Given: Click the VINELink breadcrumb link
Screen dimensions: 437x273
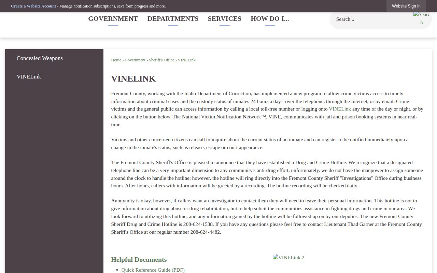Looking at the screenshot, I should (x=186, y=60).
